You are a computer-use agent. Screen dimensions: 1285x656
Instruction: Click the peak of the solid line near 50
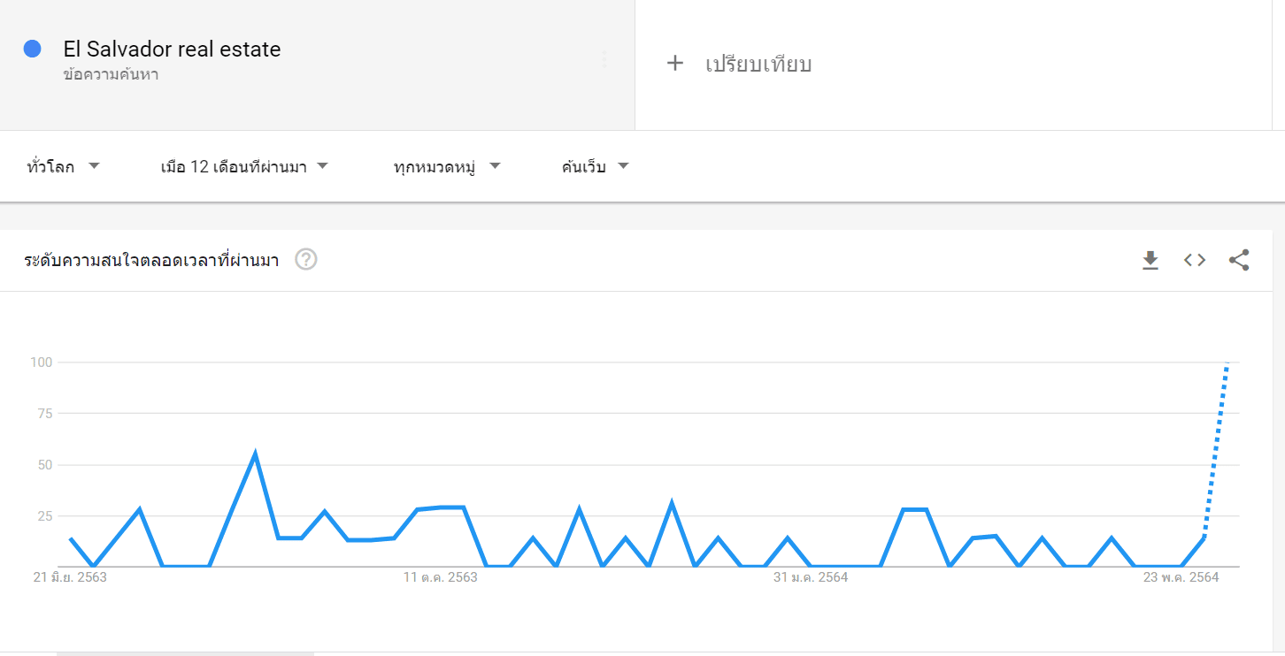click(255, 454)
